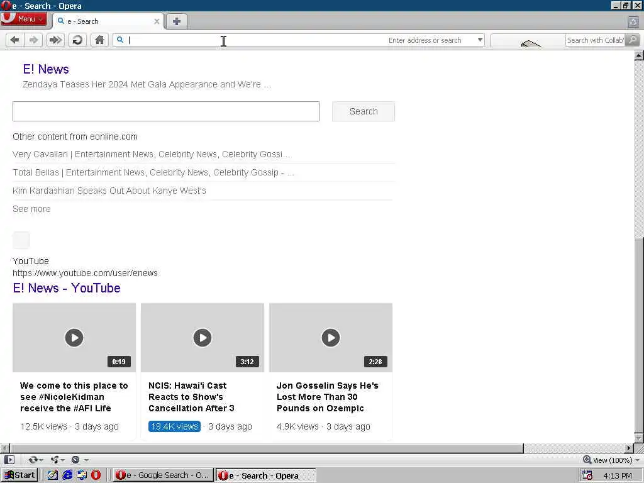644x483 pixels.
Task: Click the page Search button
Action: [x=364, y=111]
